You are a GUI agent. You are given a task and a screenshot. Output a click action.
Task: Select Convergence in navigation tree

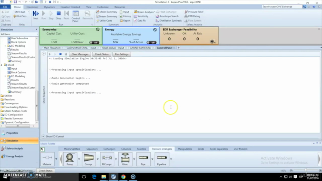[11, 103]
